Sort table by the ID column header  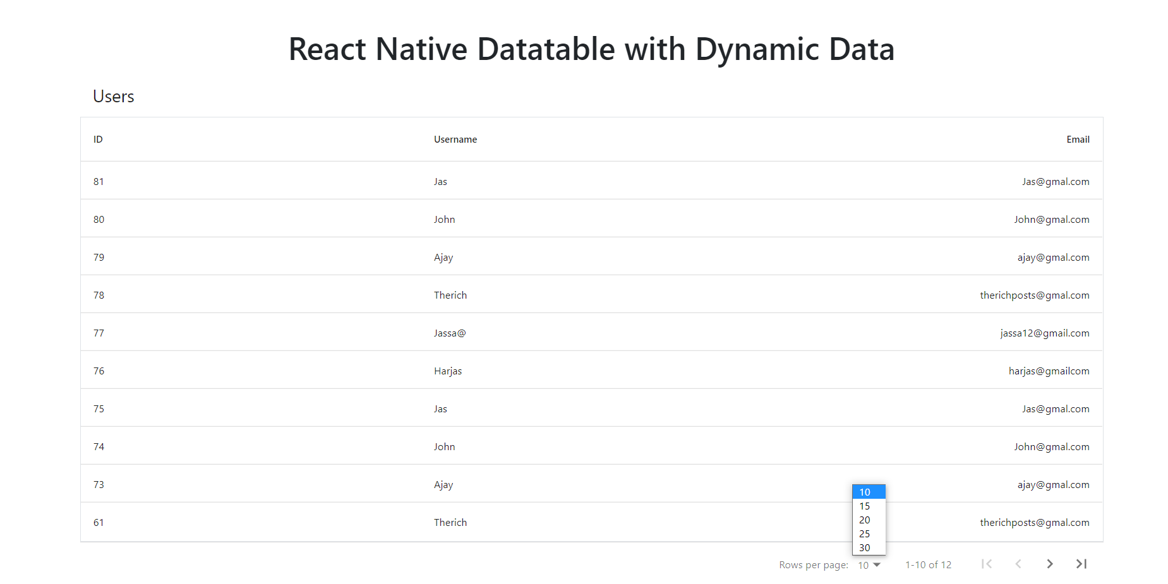click(99, 139)
